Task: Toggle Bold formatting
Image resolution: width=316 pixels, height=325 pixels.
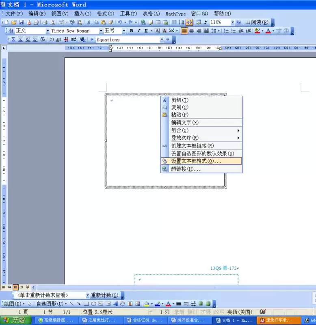Action: coord(131,31)
